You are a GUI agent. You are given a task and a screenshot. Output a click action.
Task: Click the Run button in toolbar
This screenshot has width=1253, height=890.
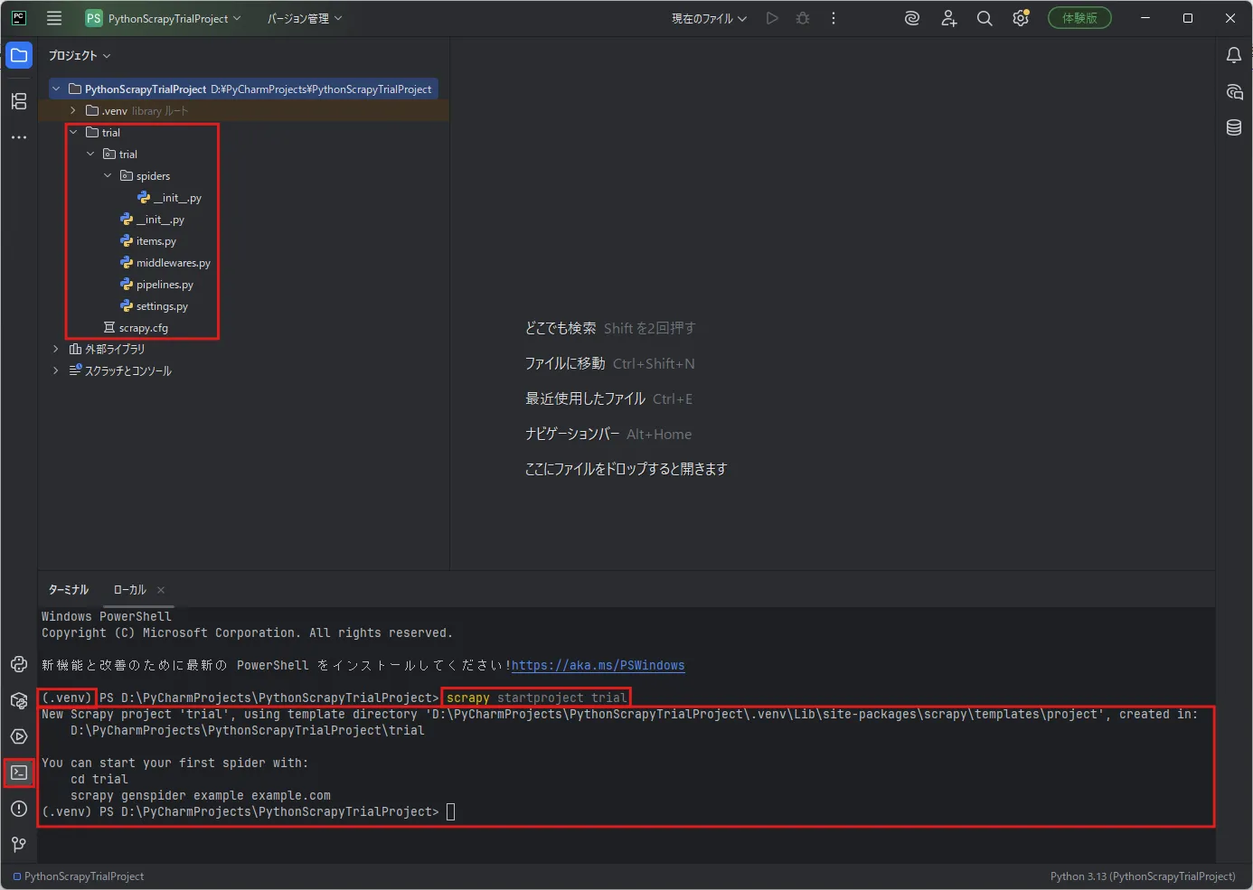click(x=772, y=18)
